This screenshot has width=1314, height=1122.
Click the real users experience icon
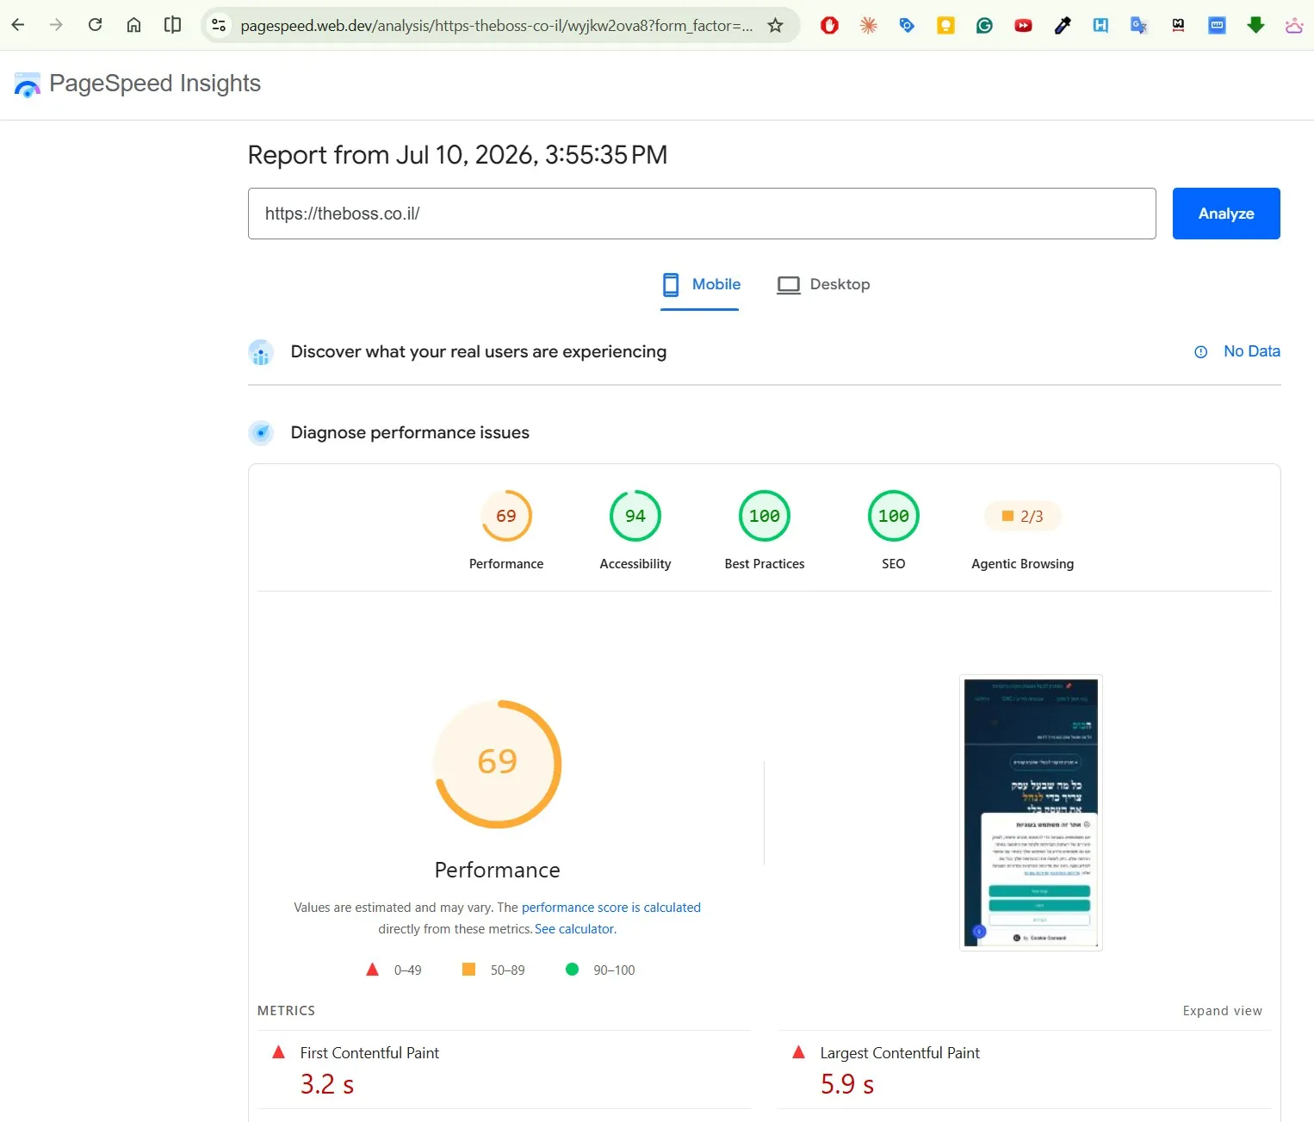(261, 352)
